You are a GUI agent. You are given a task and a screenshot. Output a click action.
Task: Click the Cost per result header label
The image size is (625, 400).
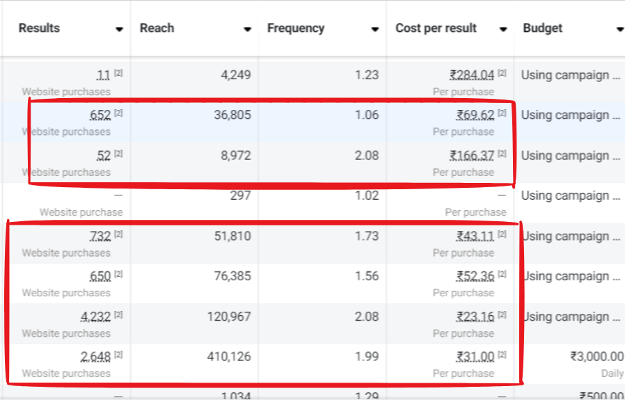436,29
